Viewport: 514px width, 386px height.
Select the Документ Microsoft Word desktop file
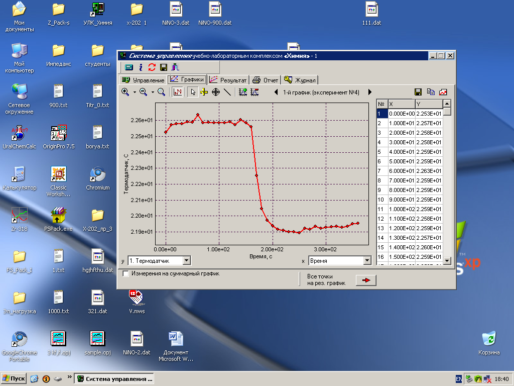[x=176, y=346]
